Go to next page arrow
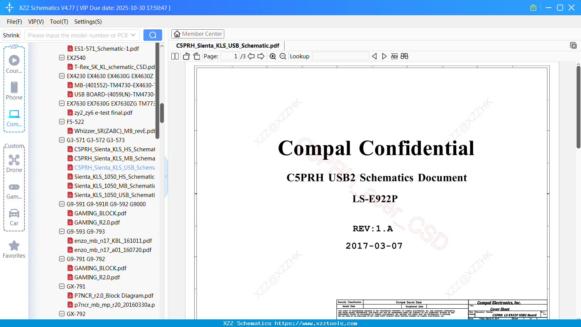581x327 pixels. (261, 56)
